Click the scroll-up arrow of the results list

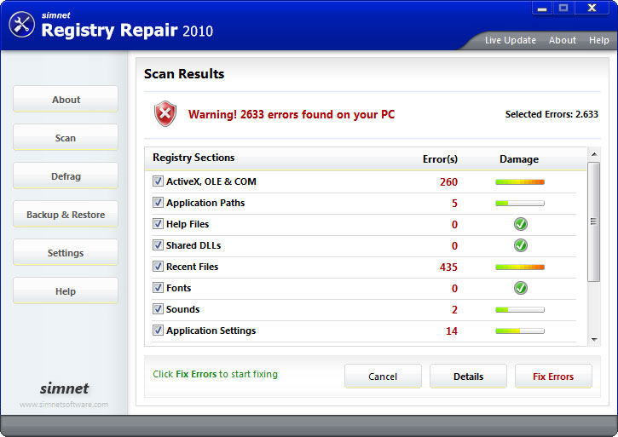(594, 154)
